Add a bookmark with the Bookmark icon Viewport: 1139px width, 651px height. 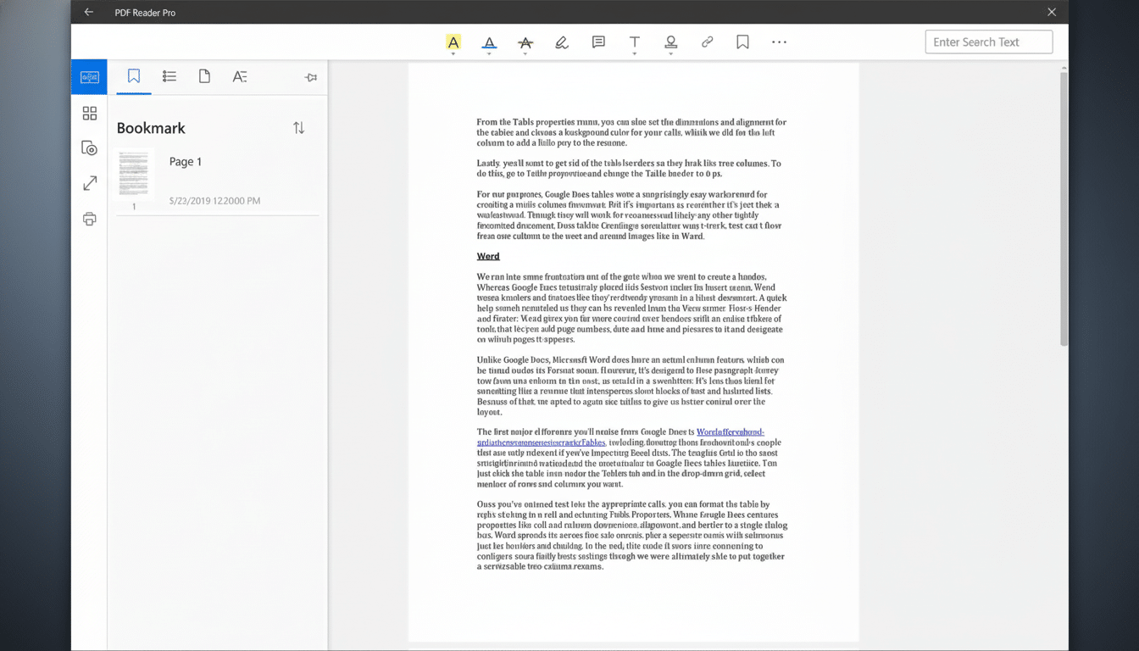click(742, 42)
